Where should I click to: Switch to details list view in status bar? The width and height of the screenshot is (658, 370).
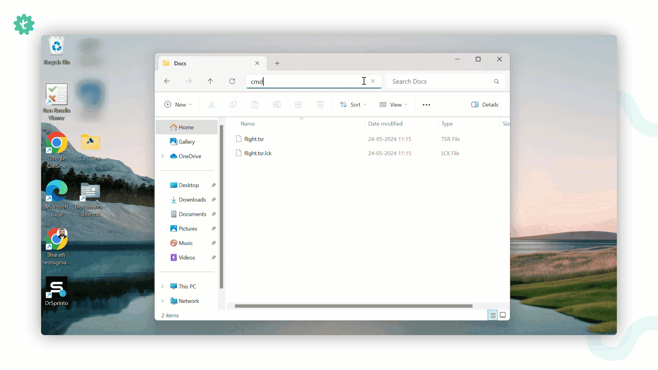coord(493,315)
